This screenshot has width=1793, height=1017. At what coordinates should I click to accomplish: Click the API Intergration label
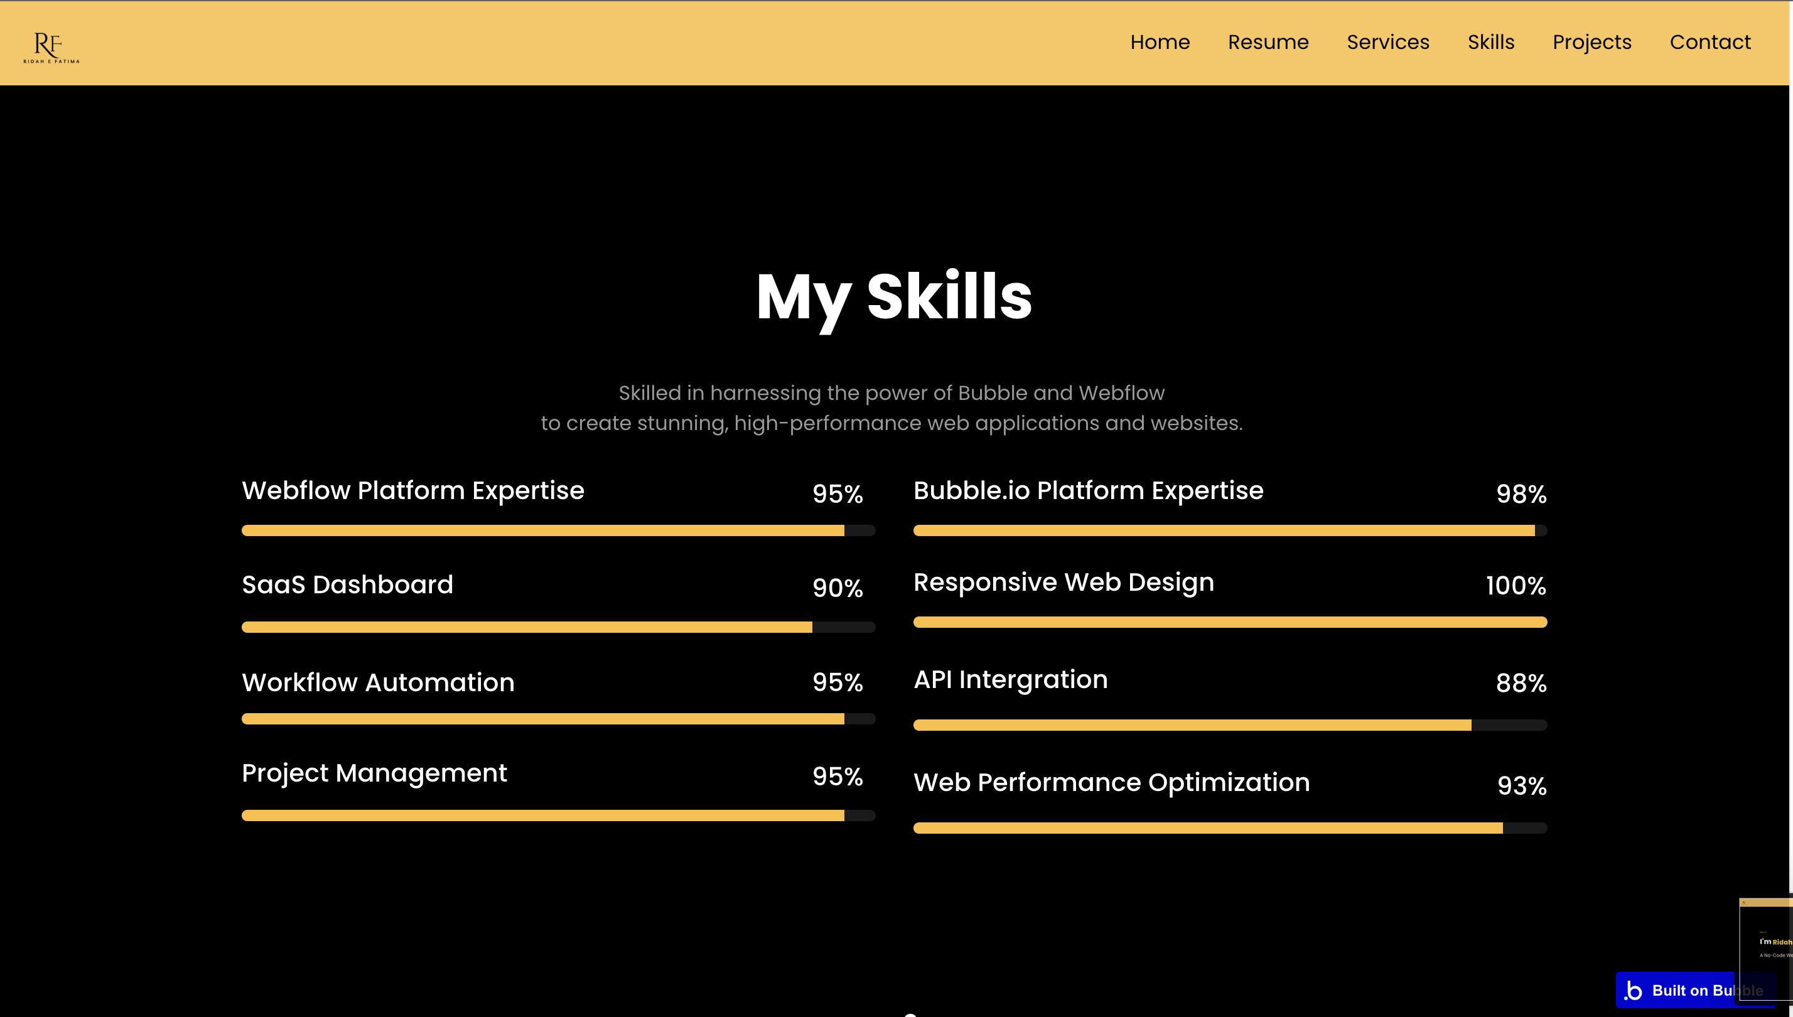[x=1011, y=680]
